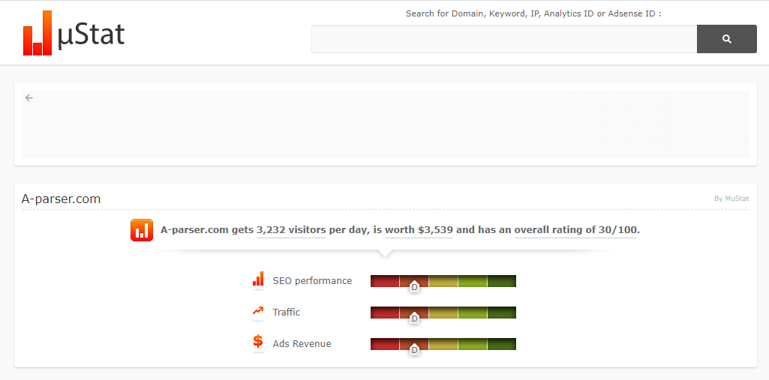The image size is (769, 380).
Task: Click the SEO performance rating bar
Action: (443, 280)
